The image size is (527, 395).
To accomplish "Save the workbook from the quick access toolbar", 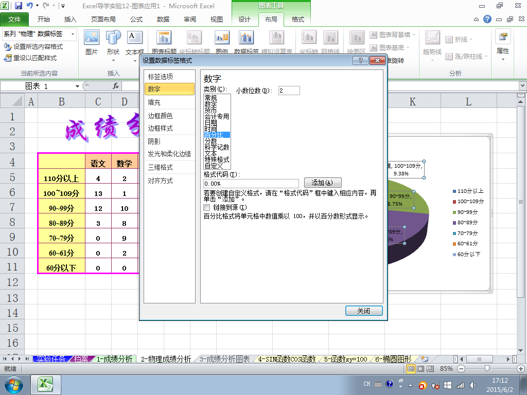I will pyautogui.click(x=19, y=6).
